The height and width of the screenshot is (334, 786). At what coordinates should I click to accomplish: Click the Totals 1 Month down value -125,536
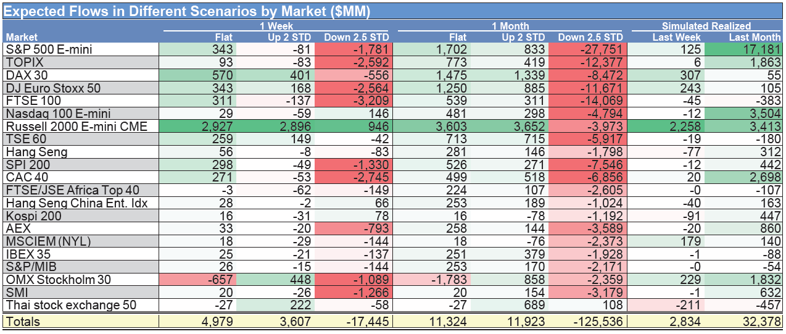(600, 321)
